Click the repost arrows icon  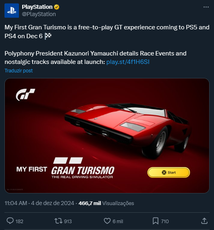point(58,221)
